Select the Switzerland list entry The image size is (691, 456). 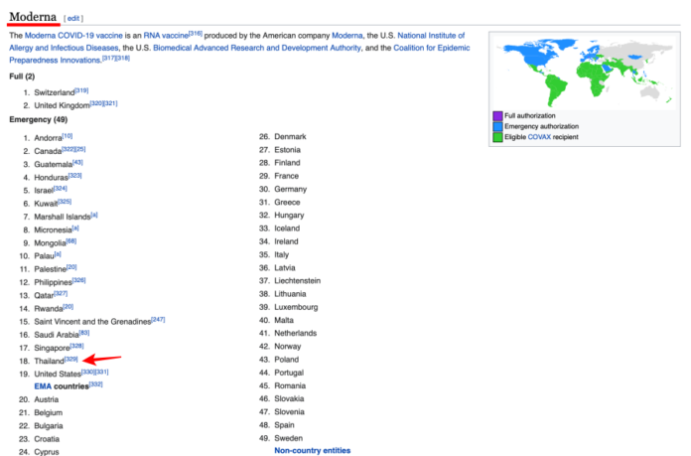coord(55,92)
